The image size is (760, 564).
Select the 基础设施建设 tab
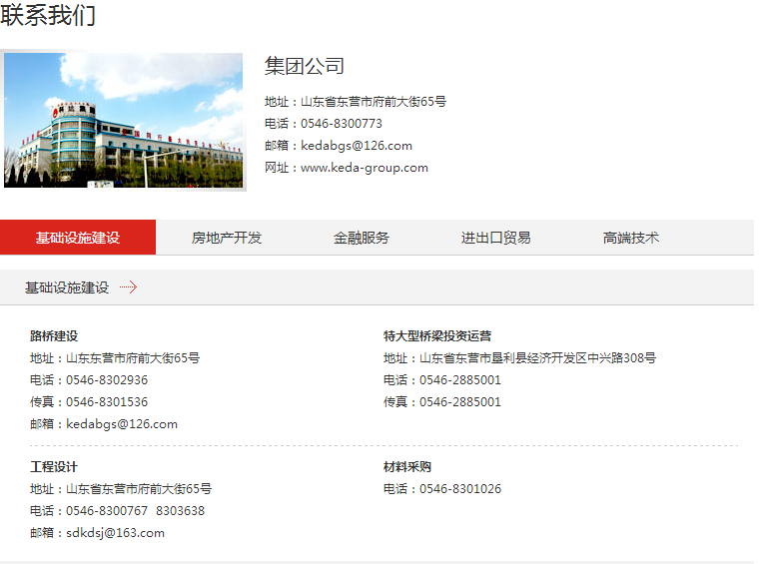tap(78, 238)
